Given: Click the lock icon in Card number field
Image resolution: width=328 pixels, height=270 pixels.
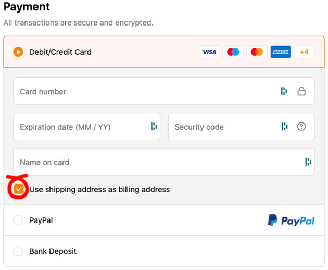Looking at the screenshot, I should (x=301, y=91).
